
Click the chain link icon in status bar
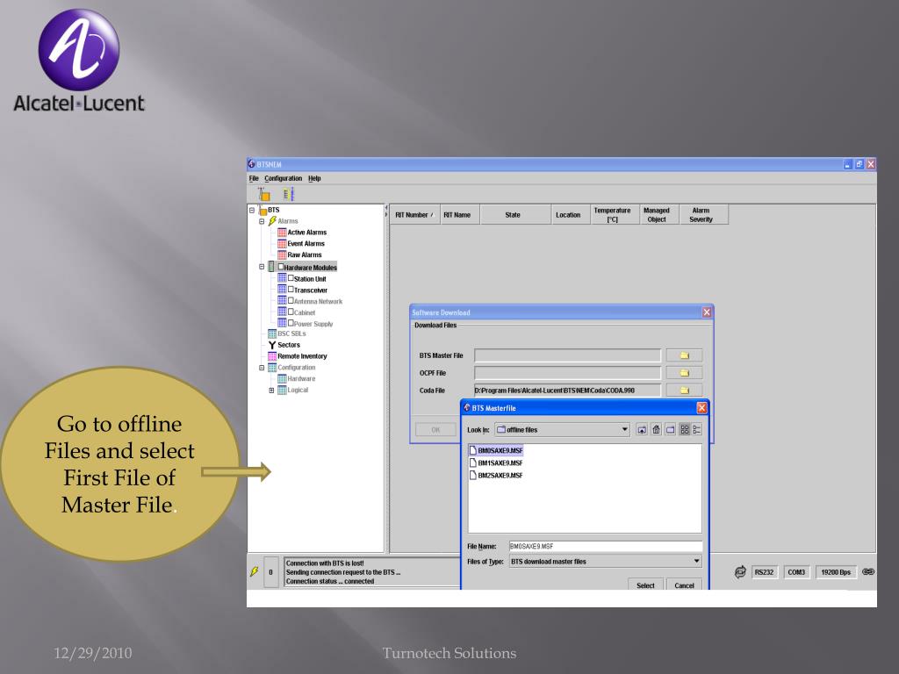[868, 572]
